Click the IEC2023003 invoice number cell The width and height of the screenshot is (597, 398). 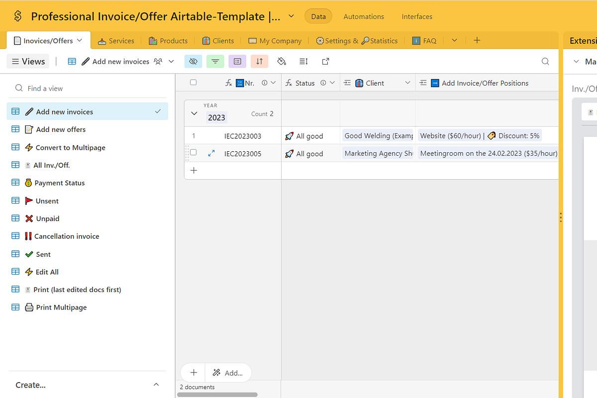point(243,136)
